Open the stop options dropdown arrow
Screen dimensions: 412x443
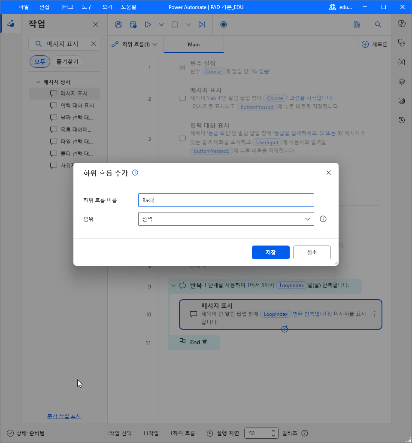(188, 24)
